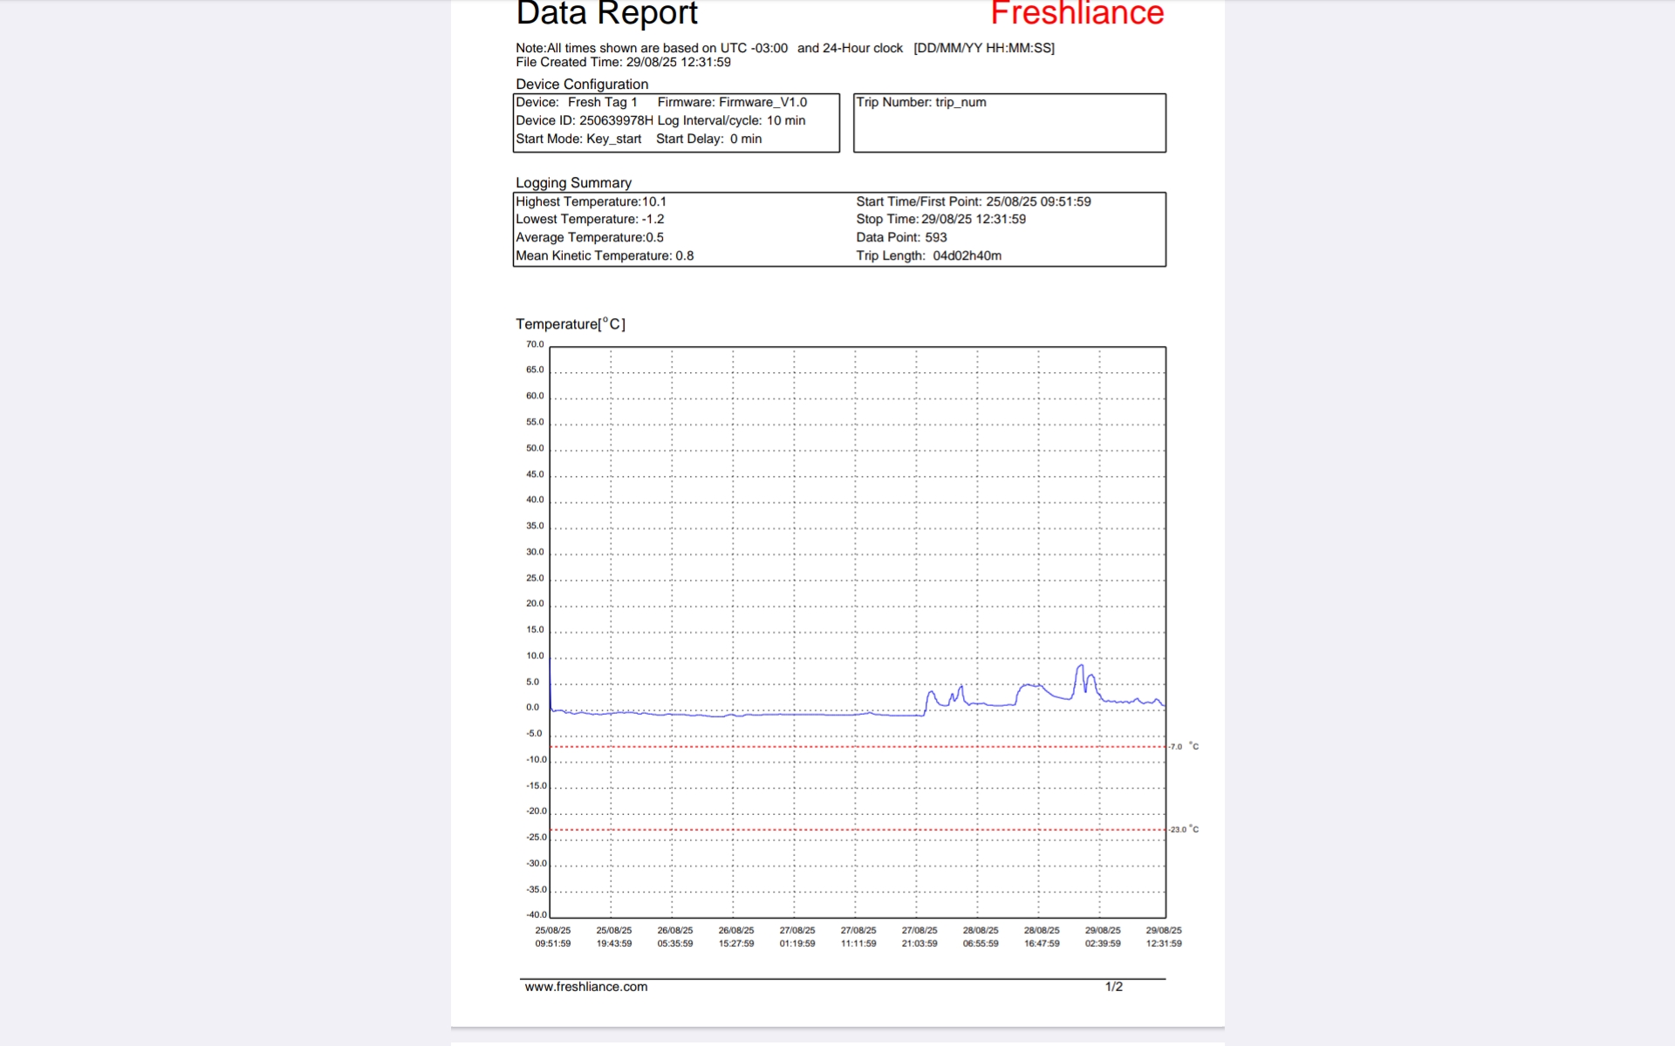
Task: Click the Trip Length 04d02h40m entry
Action: 928,255
